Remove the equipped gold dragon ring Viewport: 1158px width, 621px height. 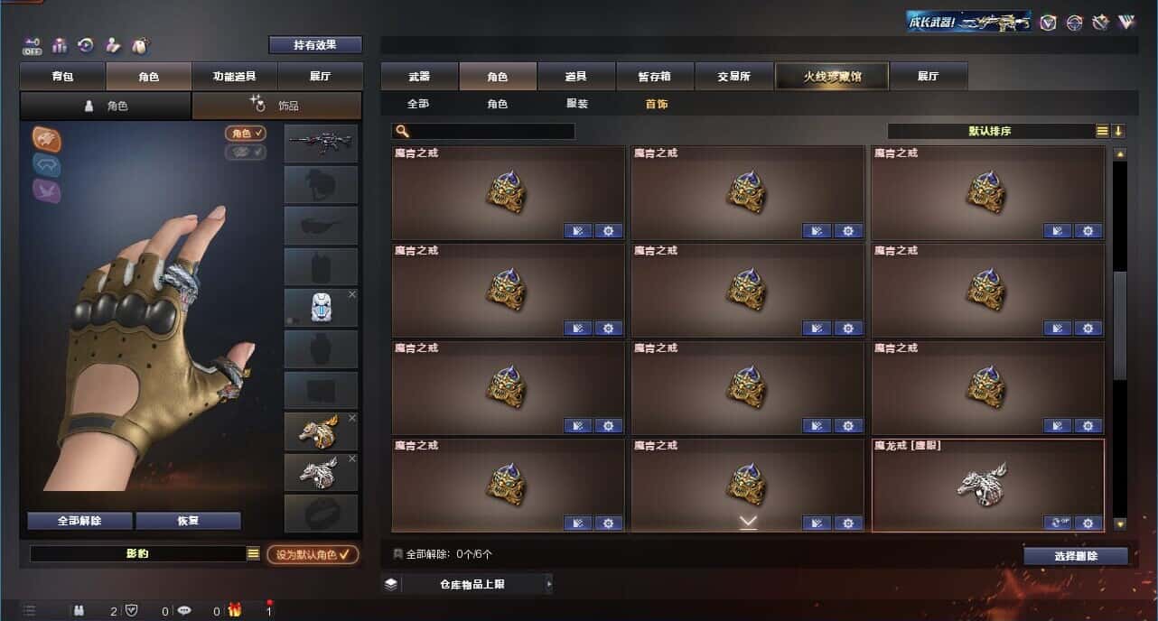352,418
